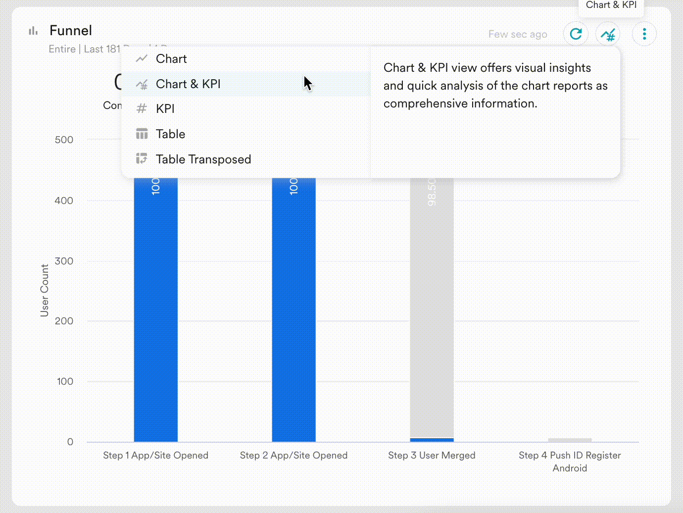Click the Table Transposed icon in the menu
Screen dimensions: 683x513
coord(142,159)
